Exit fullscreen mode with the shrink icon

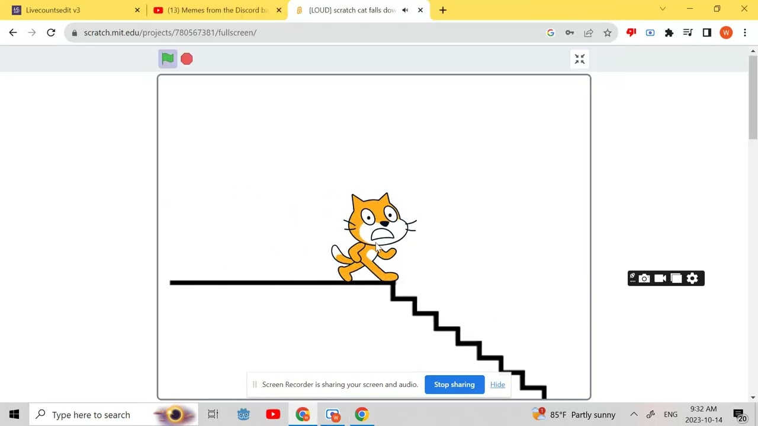click(x=580, y=59)
